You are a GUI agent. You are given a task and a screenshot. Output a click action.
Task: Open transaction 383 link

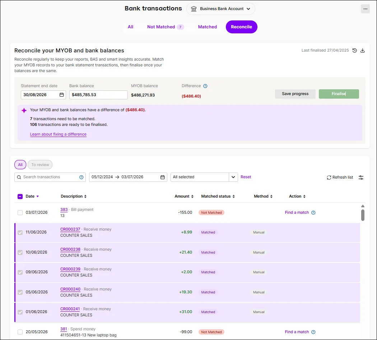64,209
